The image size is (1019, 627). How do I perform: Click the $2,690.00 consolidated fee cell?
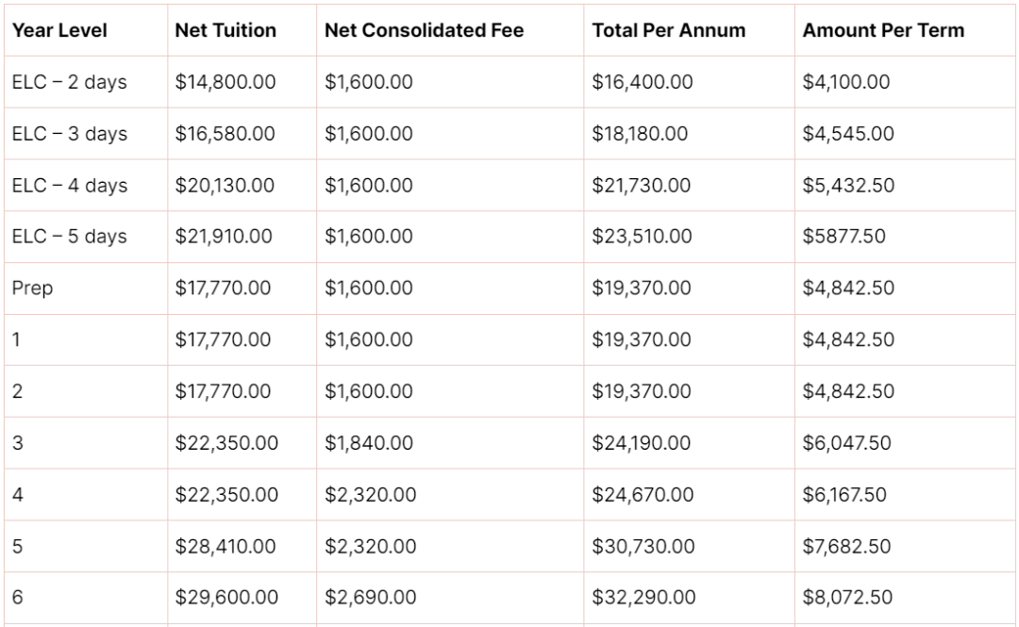tap(371, 597)
